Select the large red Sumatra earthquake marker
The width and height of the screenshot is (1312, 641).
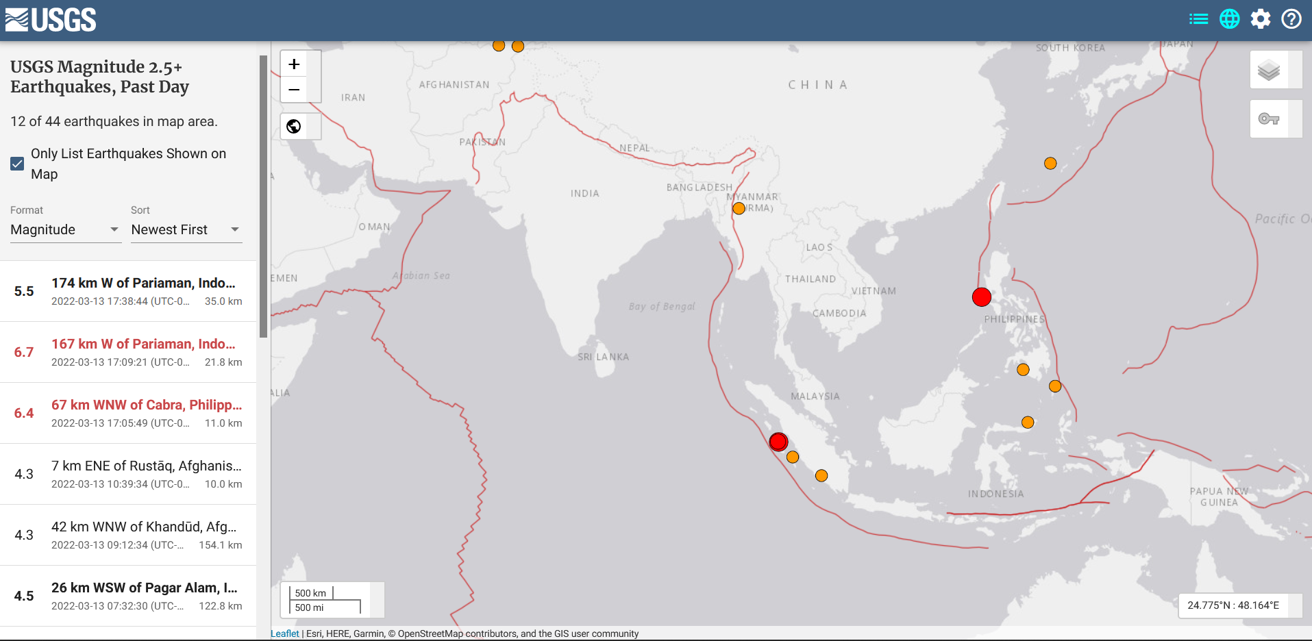tap(778, 442)
